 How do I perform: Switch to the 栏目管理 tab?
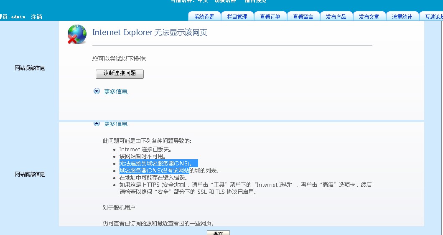click(x=237, y=17)
